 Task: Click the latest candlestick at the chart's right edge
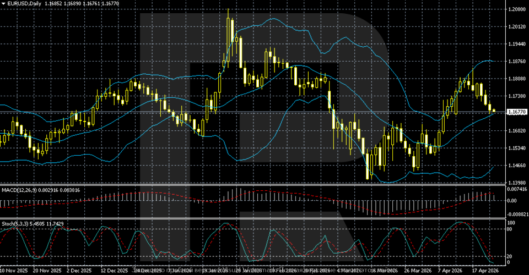pyautogui.click(x=494, y=111)
